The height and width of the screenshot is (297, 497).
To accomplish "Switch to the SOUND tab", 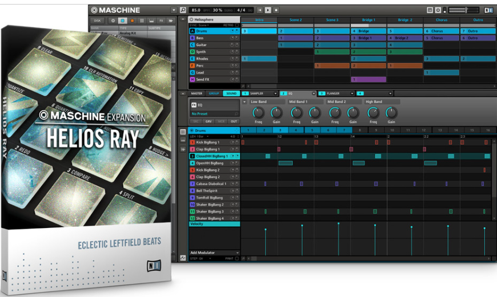I will tap(231, 93).
